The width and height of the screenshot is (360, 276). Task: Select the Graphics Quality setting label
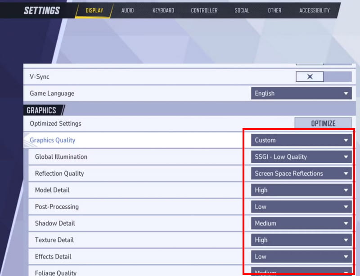(x=53, y=140)
